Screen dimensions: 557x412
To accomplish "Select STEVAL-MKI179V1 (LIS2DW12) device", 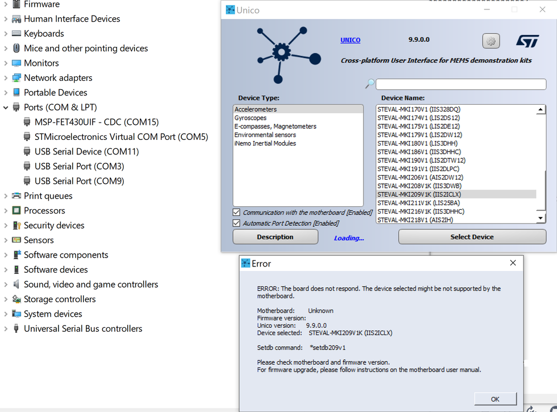I will pos(456,135).
